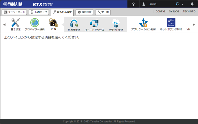Image resolution: width=198 pixels, height=124 pixels.
Task: Click the help question mark icon
Action: coord(133,4)
